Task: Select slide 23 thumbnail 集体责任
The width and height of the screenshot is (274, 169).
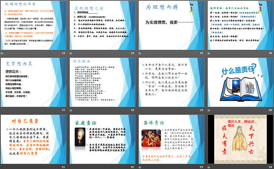Action: pos(171,139)
